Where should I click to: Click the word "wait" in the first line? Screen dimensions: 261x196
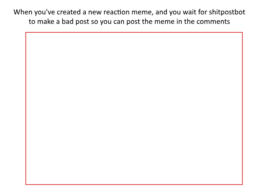point(190,12)
